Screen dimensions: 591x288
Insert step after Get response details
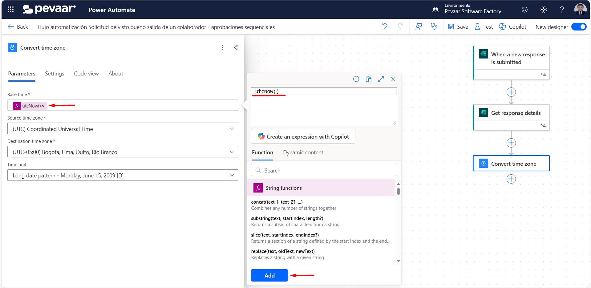click(511, 143)
